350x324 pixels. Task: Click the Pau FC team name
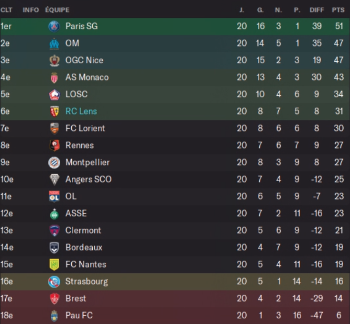tap(79, 316)
